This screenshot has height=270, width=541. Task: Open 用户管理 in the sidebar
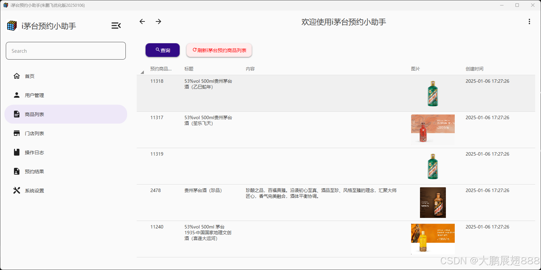point(66,95)
